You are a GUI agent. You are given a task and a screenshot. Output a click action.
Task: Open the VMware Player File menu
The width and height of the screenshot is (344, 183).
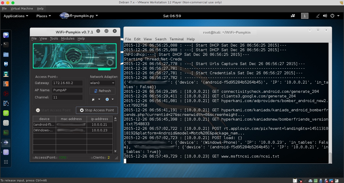coord(4,8)
